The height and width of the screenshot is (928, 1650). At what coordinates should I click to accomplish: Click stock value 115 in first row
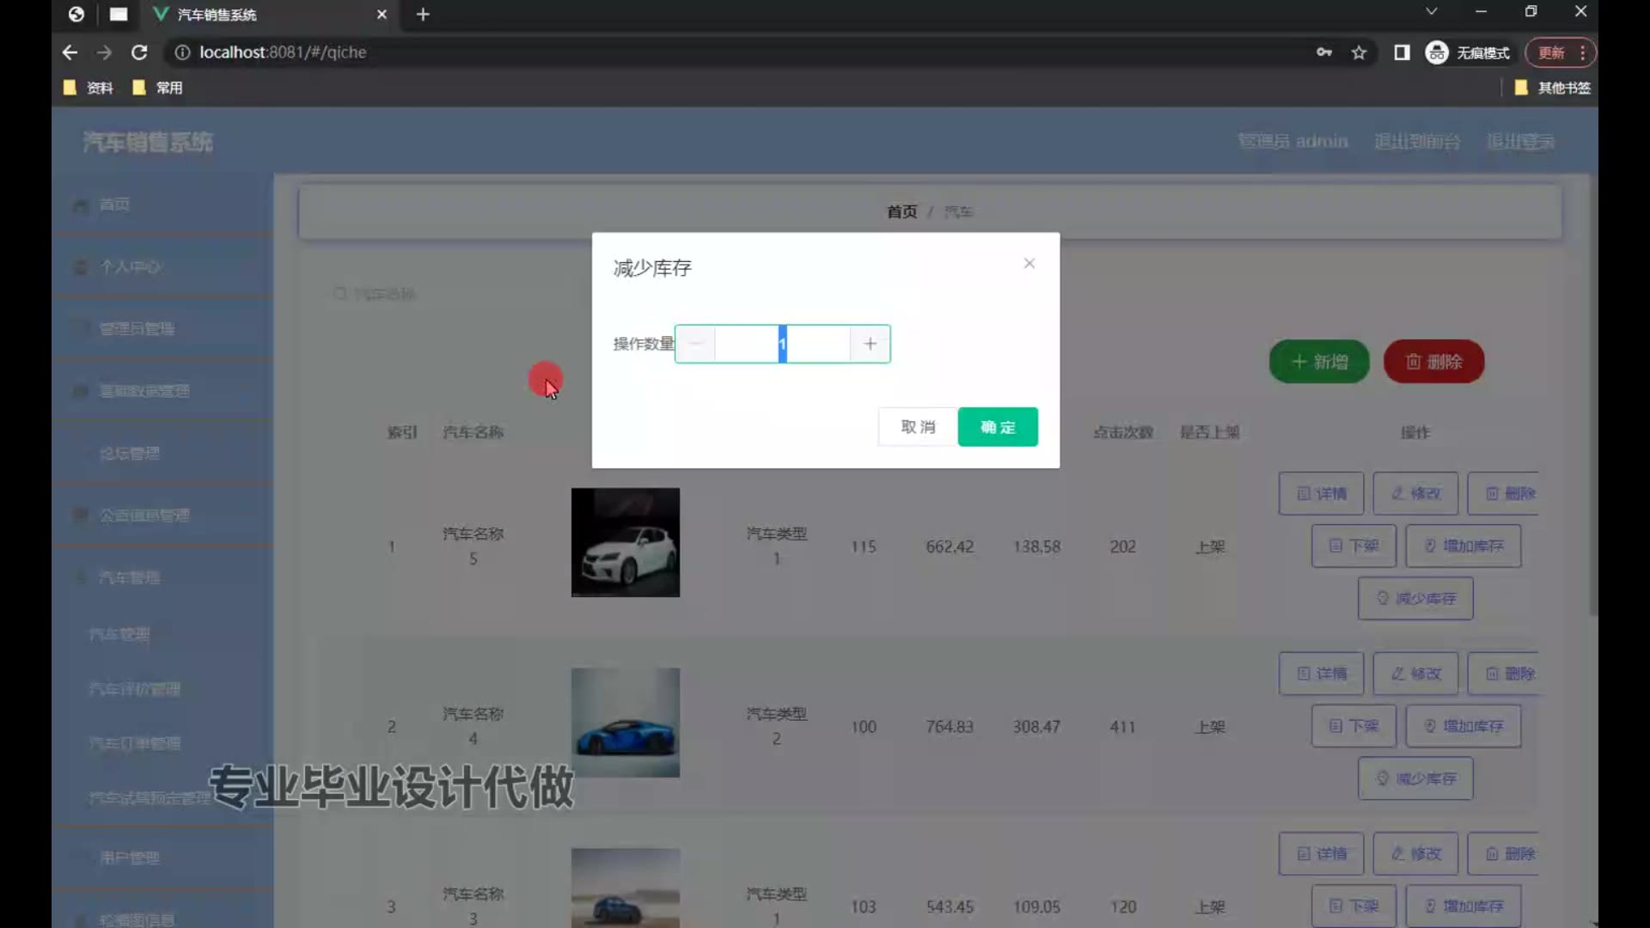pos(863,546)
